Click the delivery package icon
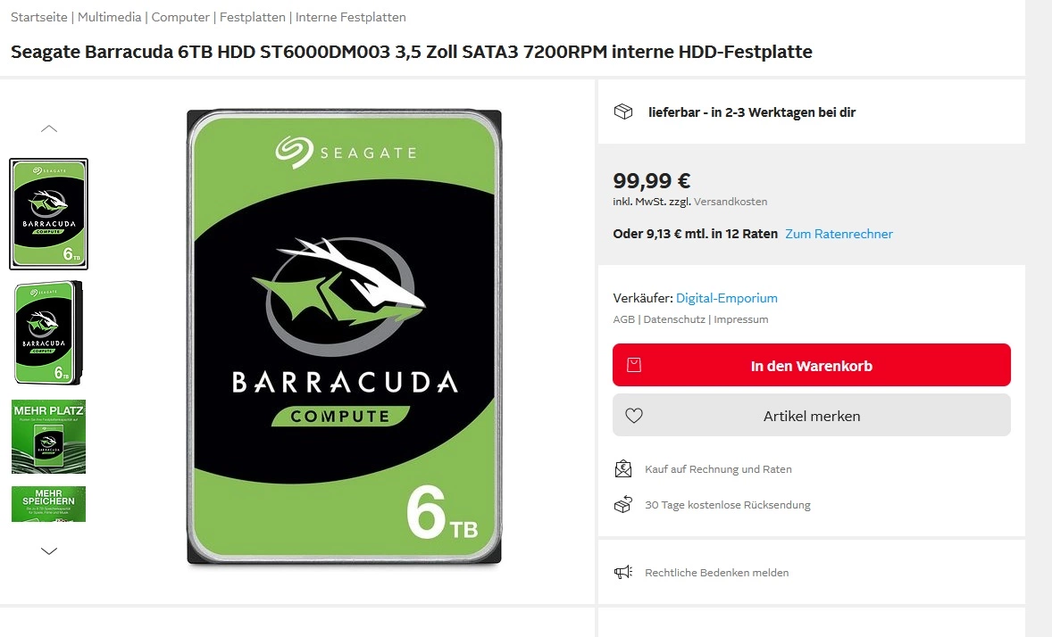This screenshot has width=1052, height=637. pyautogui.click(x=623, y=112)
